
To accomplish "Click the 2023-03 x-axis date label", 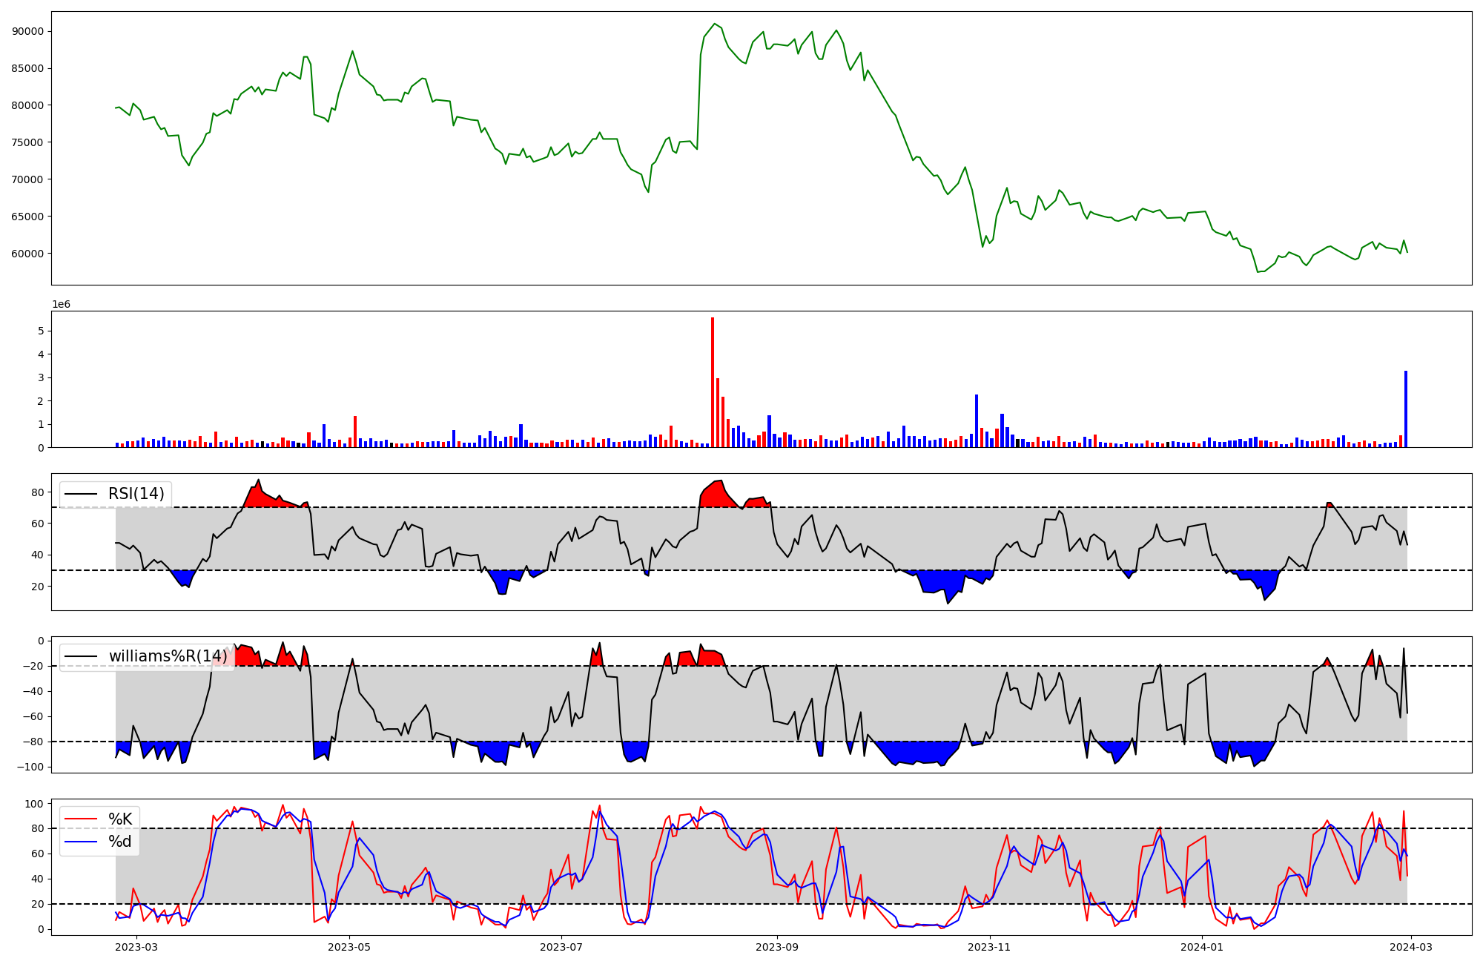I will coord(136,947).
